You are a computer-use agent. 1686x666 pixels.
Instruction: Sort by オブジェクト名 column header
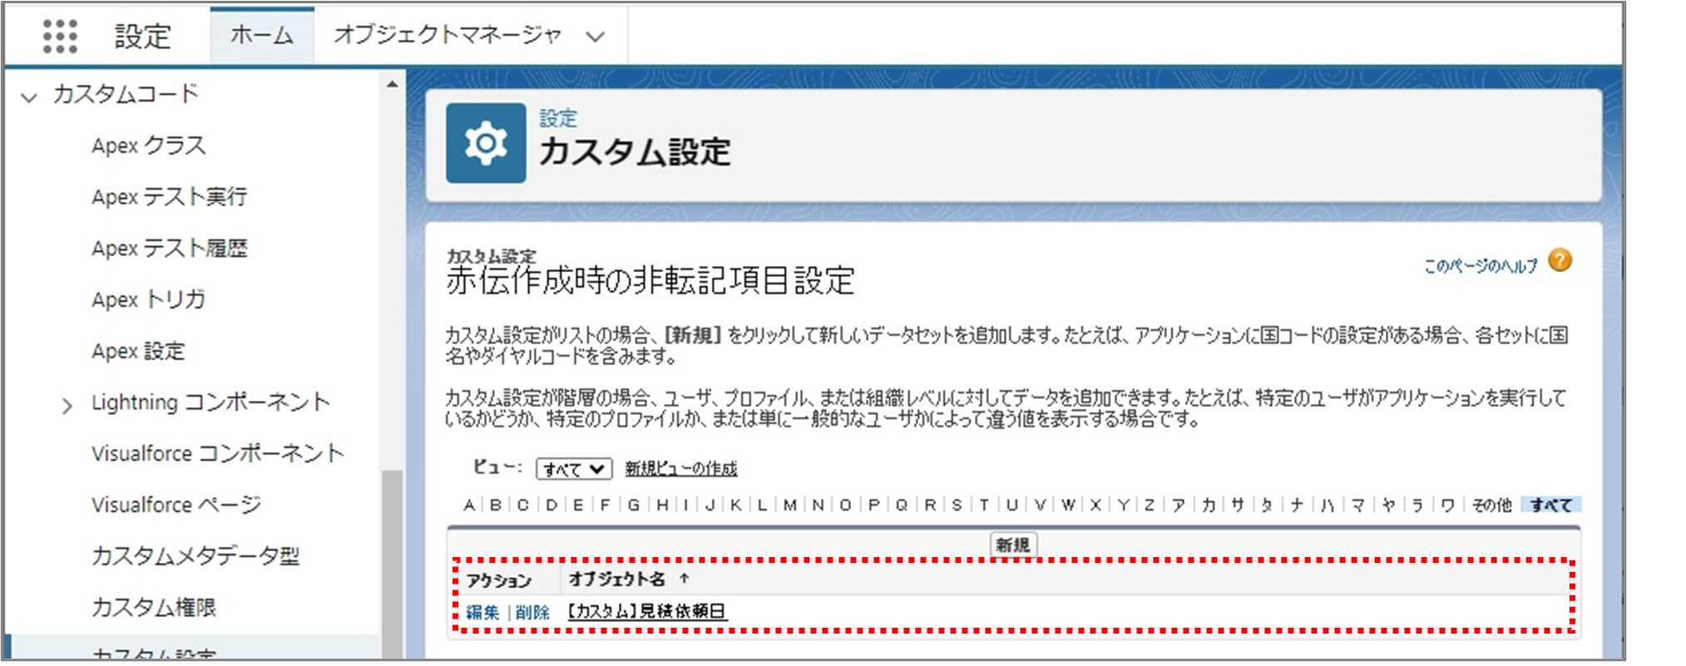tap(617, 579)
